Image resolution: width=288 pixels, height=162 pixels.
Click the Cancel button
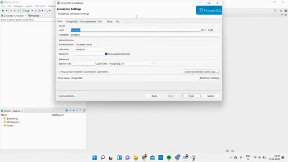click(211, 96)
